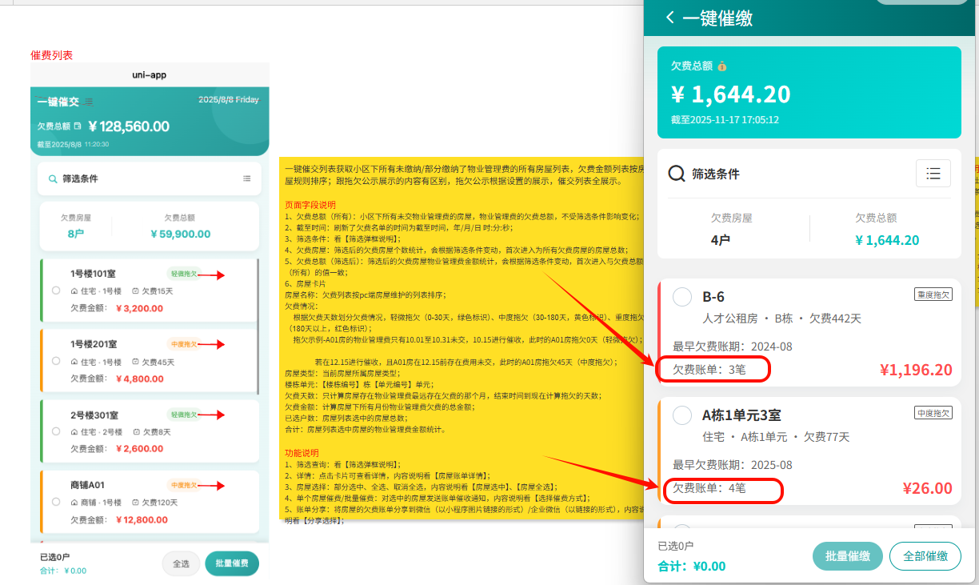The width and height of the screenshot is (979, 585).
Task: Open the 2号楼301室 card in left list
Action: click(x=149, y=431)
